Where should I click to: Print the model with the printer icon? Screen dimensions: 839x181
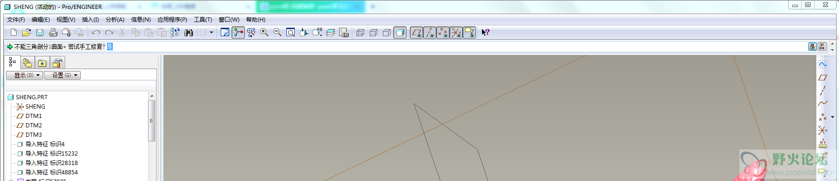point(53,32)
